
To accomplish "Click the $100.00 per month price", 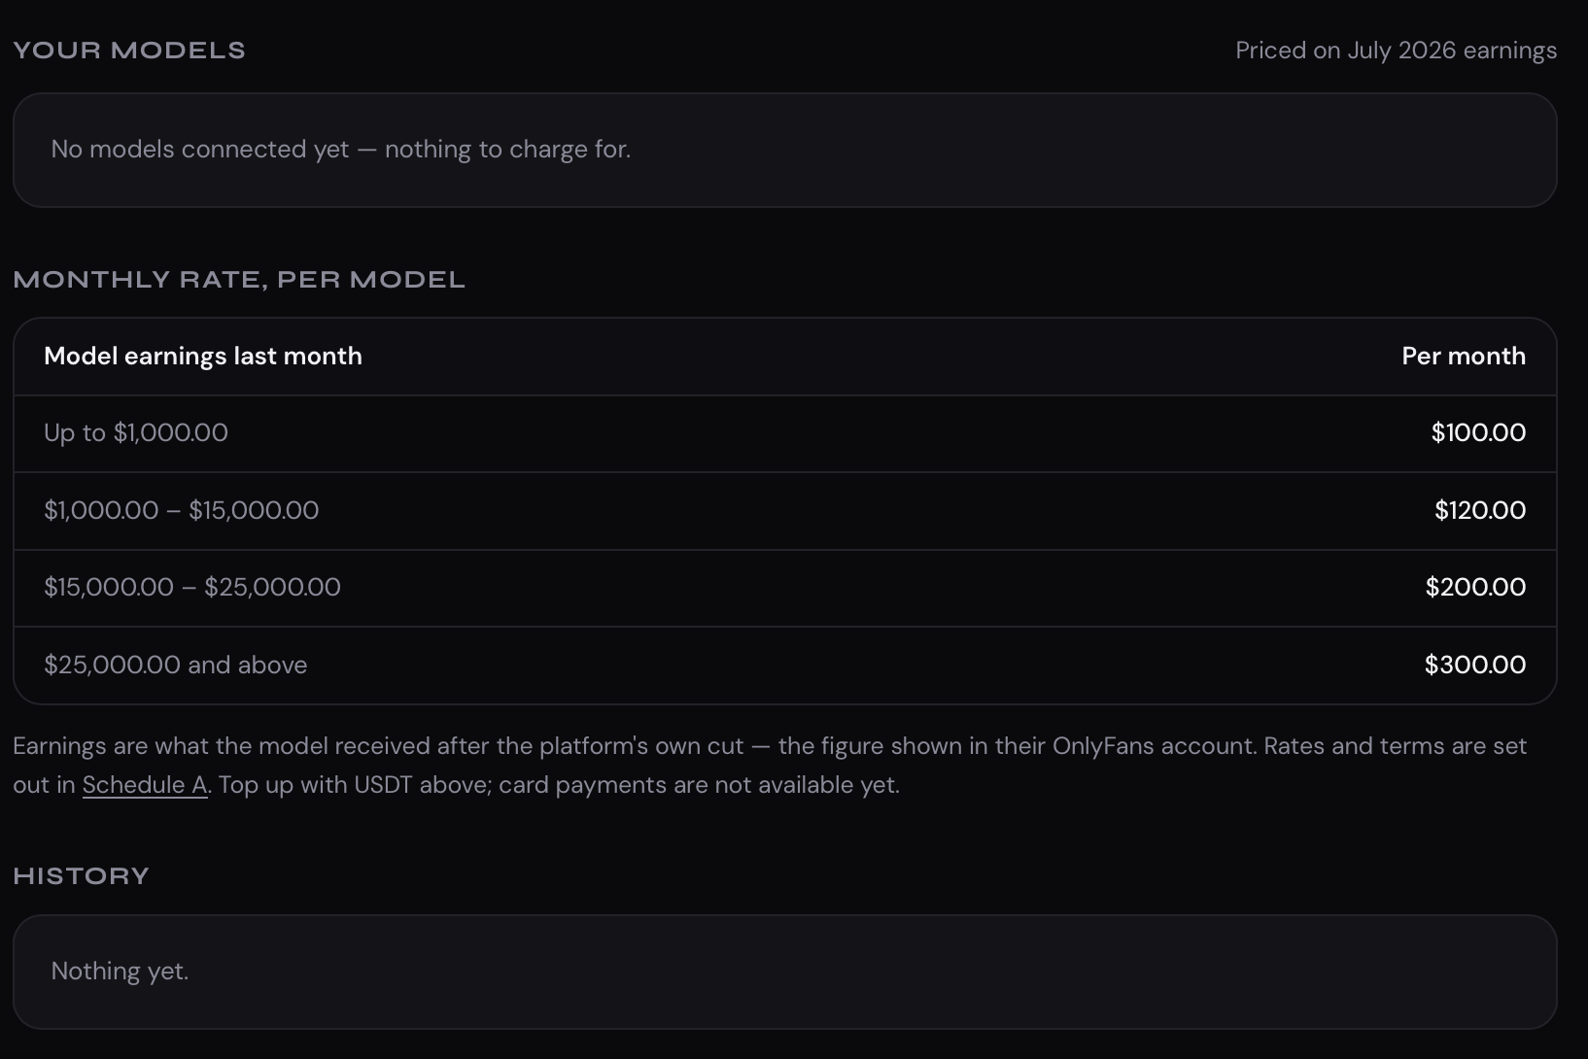I will pos(1478,432).
